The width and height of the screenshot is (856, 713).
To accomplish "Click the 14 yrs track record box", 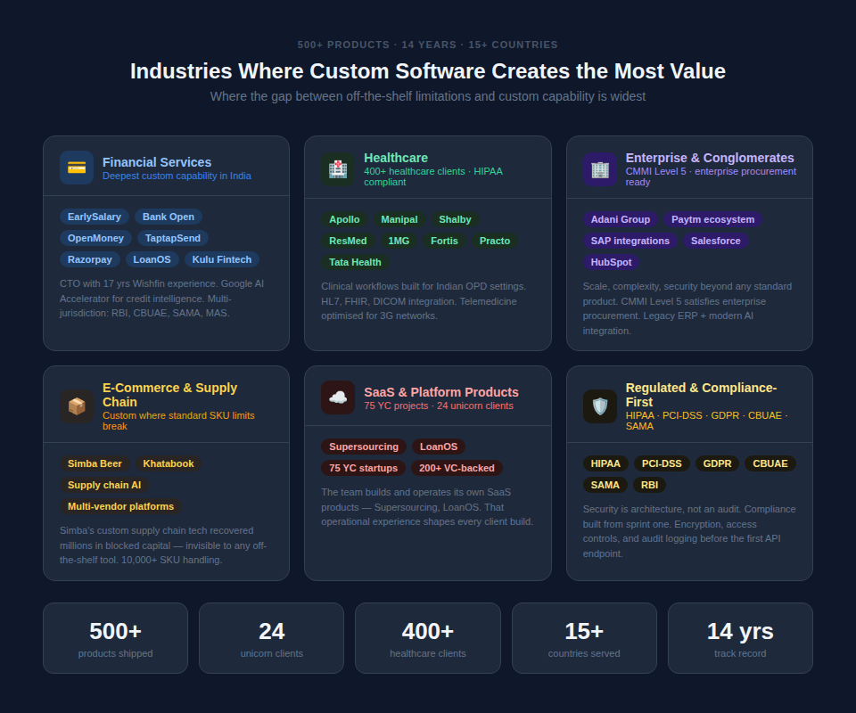I will tap(740, 638).
